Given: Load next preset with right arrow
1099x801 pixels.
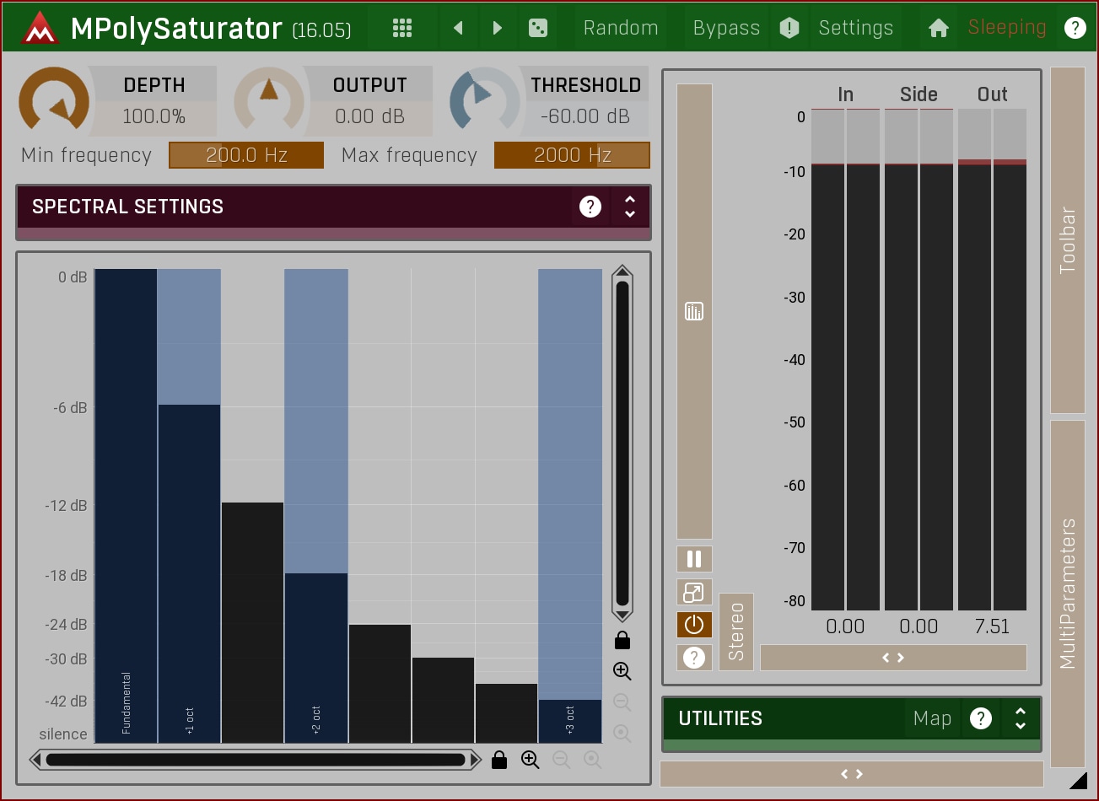Looking at the screenshot, I should [x=497, y=28].
